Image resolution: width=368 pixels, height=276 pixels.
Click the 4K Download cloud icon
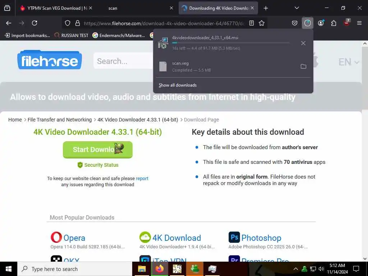[145, 237]
